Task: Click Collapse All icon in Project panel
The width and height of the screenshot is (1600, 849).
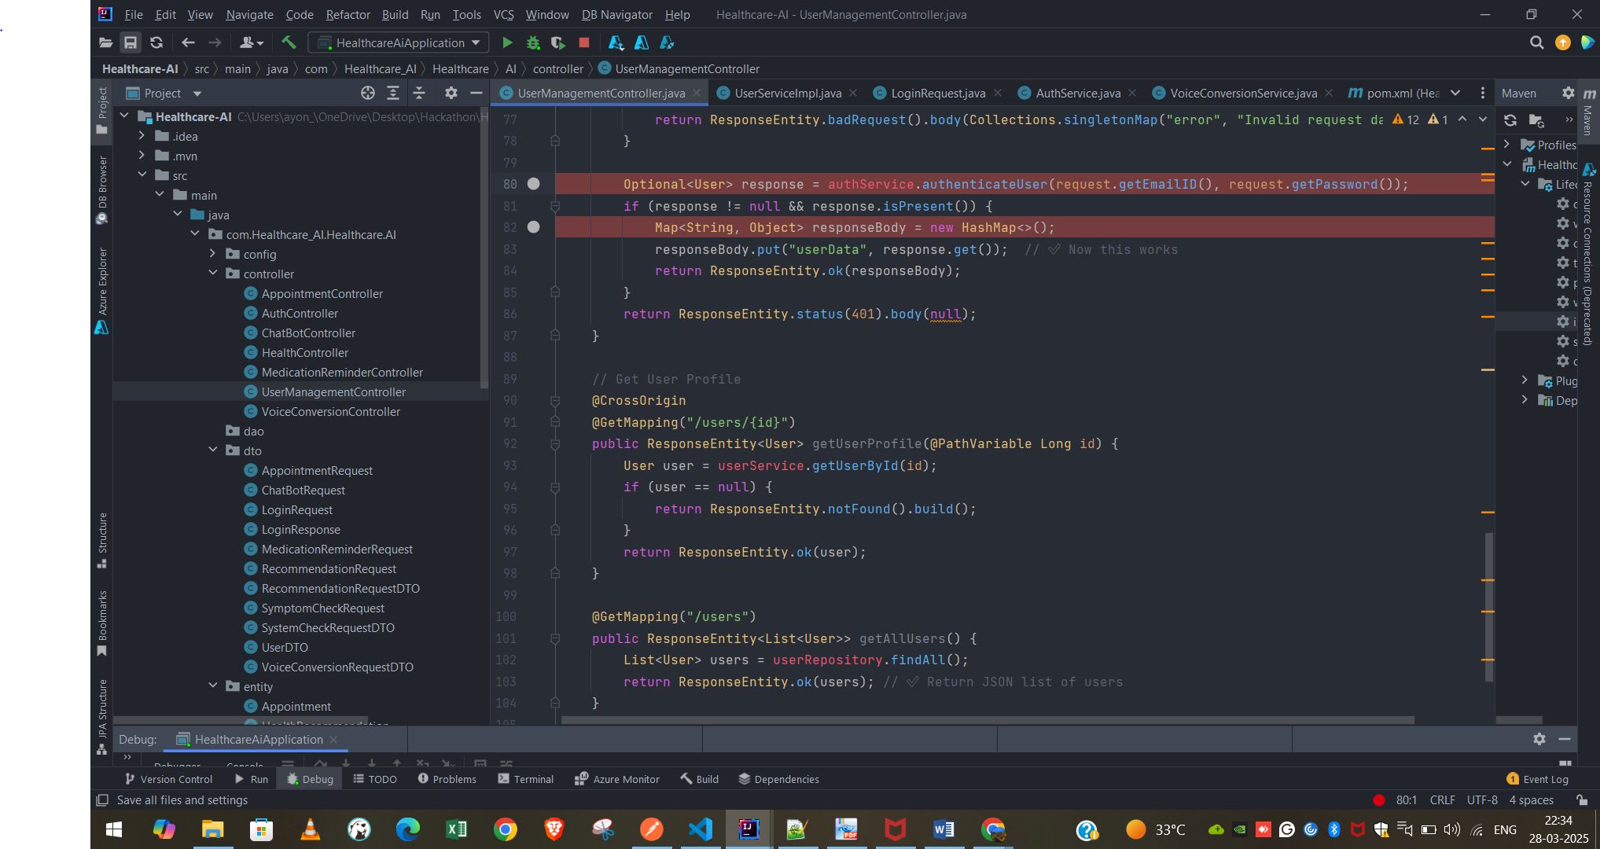Action: coord(419,93)
